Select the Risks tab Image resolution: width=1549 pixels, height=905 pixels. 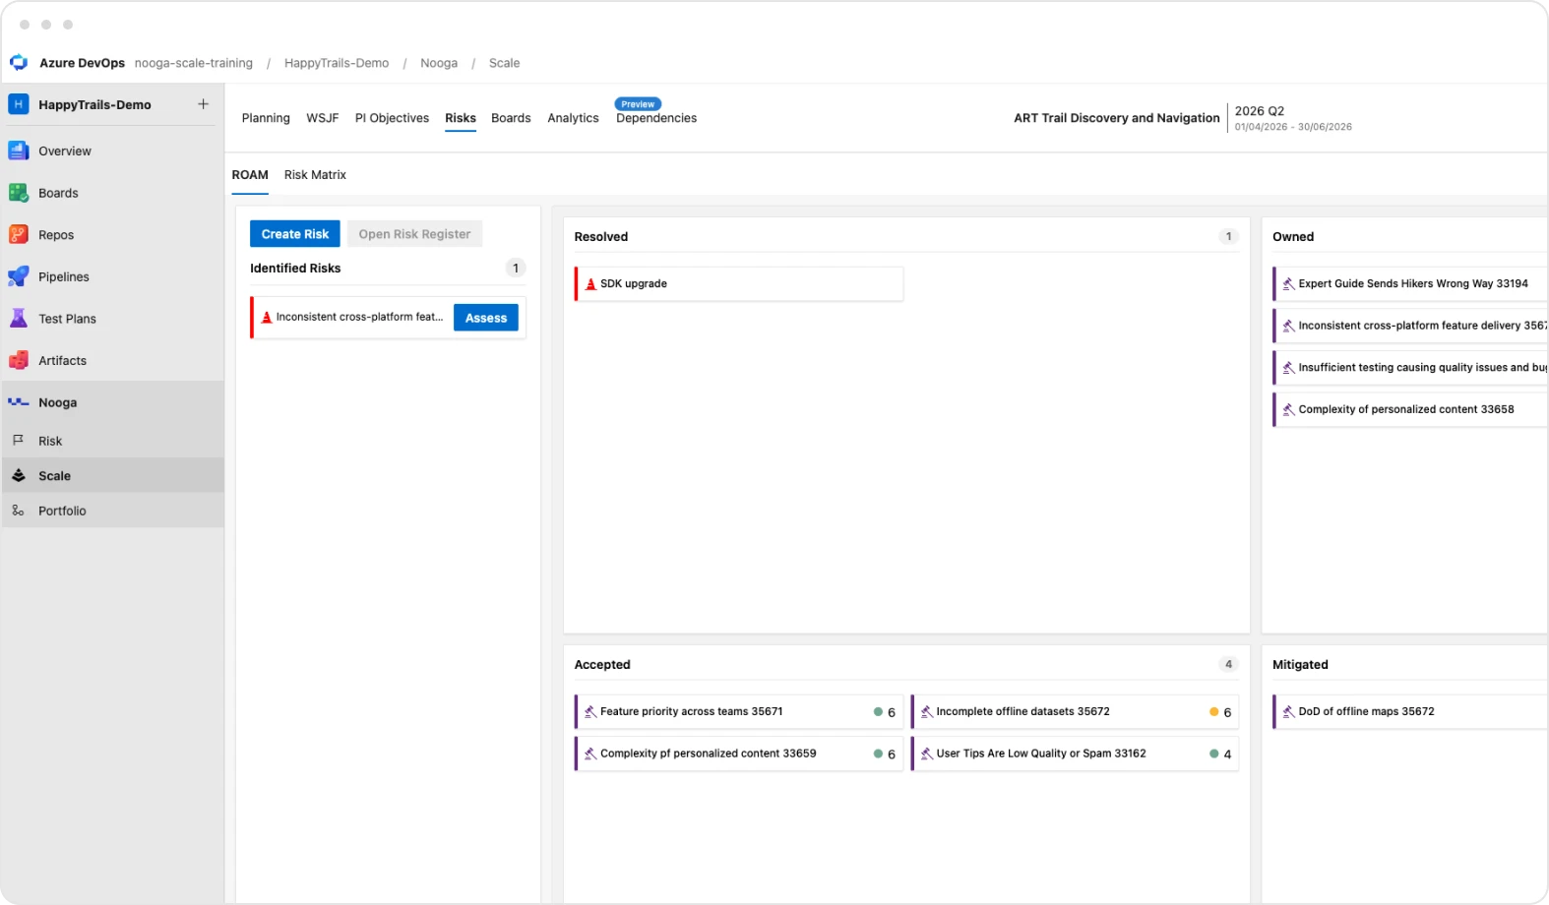coord(461,118)
